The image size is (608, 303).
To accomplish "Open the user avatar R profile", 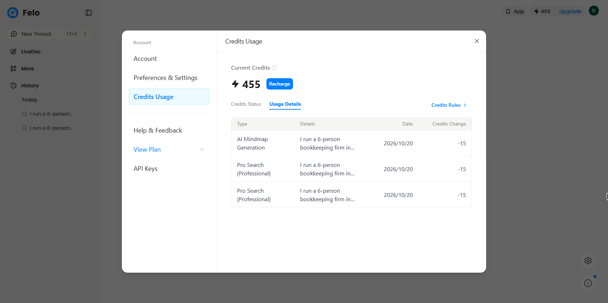I will tap(594, 11).
